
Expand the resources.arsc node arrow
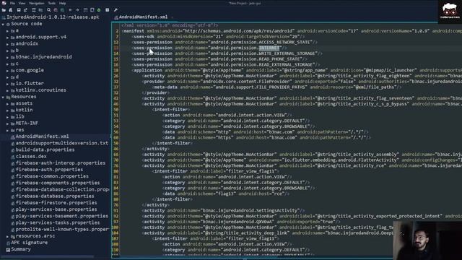[x=8, y=236]
